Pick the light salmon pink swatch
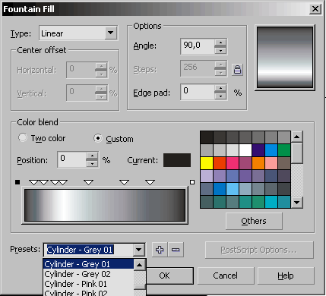 tap(271, 163)
